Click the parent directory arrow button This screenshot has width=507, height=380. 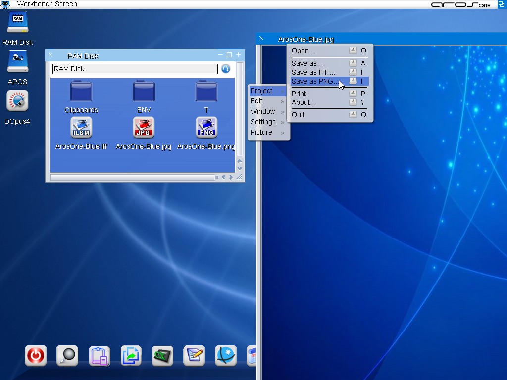tap(226, 69)
